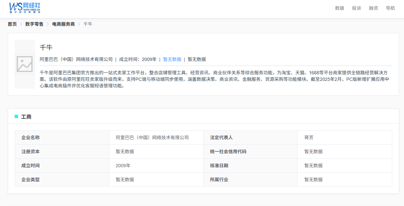
Task: Click the 核准日期 table label
Action: [219, 166]
